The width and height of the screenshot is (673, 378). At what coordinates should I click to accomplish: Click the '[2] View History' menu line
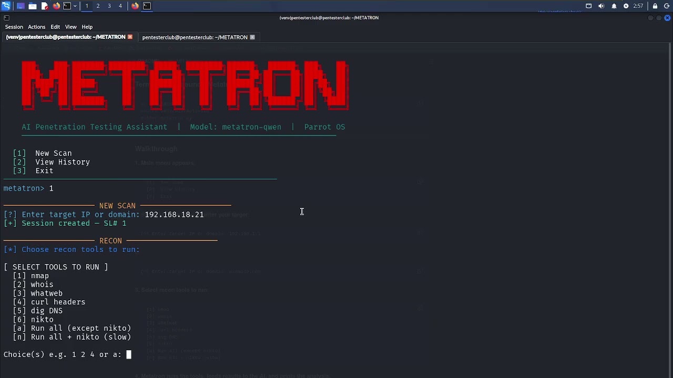[x=52, y=162]
